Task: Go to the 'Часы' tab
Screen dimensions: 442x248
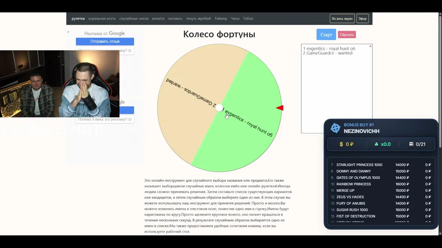Action: [235, 19]
